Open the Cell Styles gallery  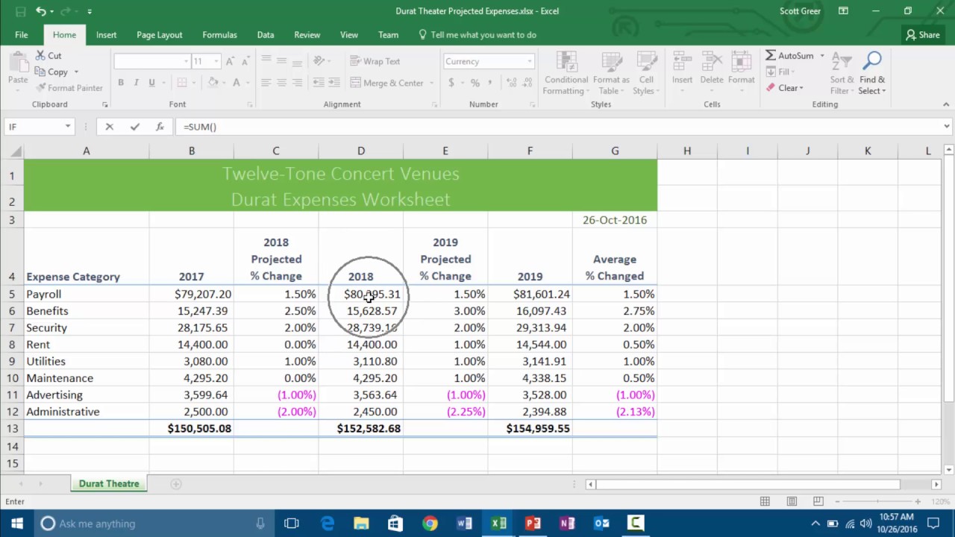pyautogui.click(x=646, y=74)
